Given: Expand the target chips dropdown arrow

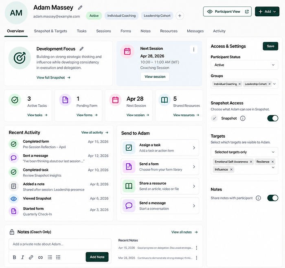Looking at the screenshot, I should coord(273,167).
